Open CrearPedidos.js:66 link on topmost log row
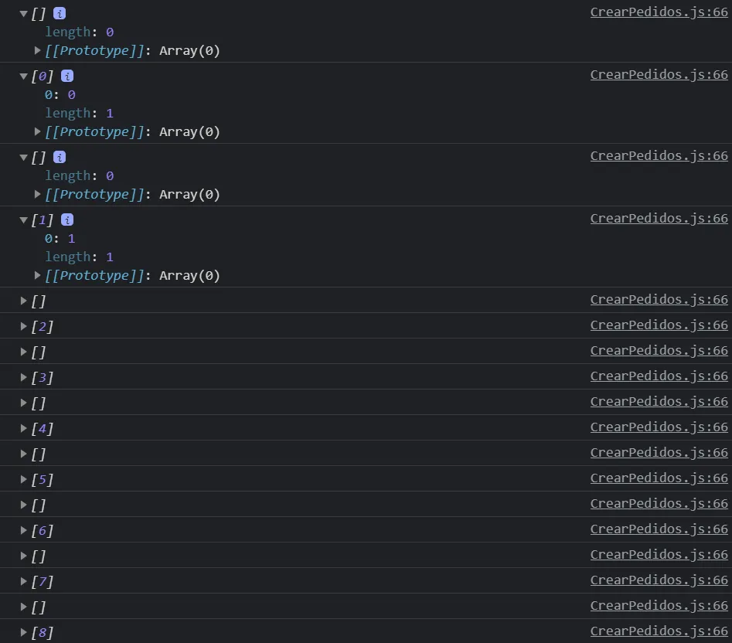Image resolution: width=732 pixels, height=643 pixels. (x=659, y=12)
